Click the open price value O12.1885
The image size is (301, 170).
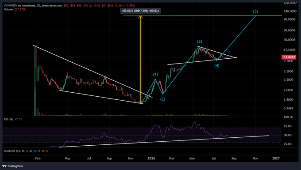(x=69, y=6)
